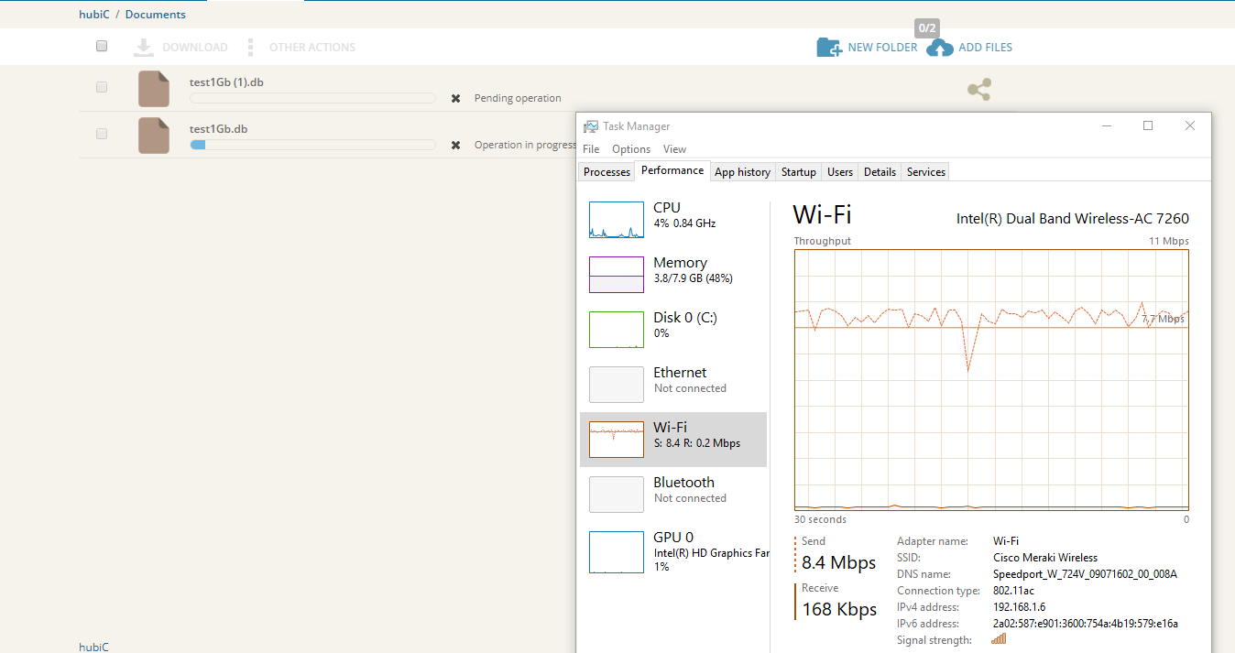
Task: Click the hubiC breadcrumb link
Action: point(93,15)
